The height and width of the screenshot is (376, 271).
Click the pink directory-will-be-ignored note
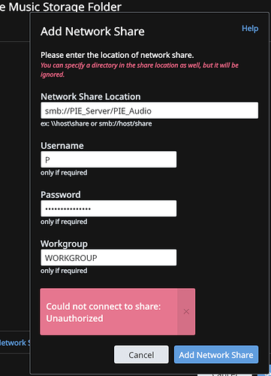point(140,70)
